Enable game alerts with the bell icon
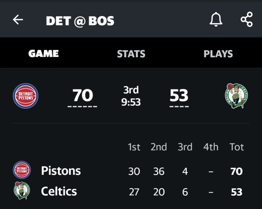262x209 pixels. (x=216, y=19)
